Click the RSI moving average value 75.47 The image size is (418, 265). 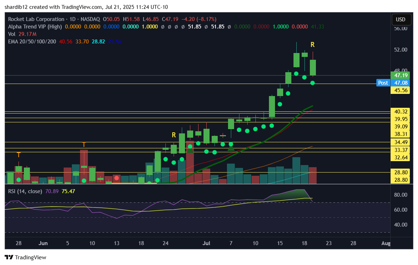68,191
